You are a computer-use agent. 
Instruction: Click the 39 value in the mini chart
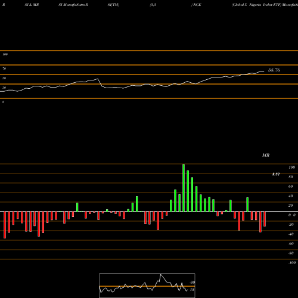pyautogui.click(x=193, y=283)
